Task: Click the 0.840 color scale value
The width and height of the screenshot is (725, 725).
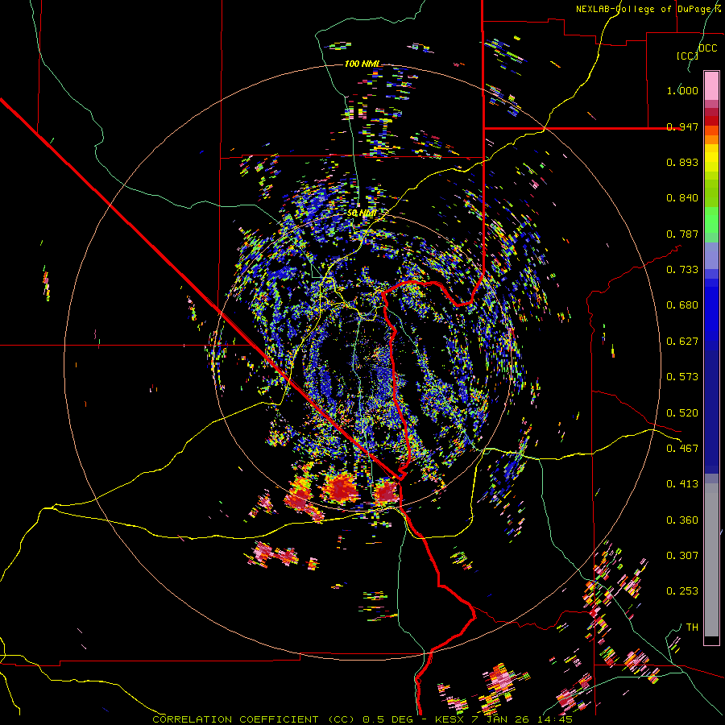Action: 682,198
